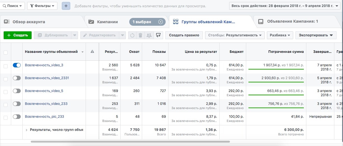Click the spend progress bar for 663,46 р.

pyautogui.click(x=276, y=95)
